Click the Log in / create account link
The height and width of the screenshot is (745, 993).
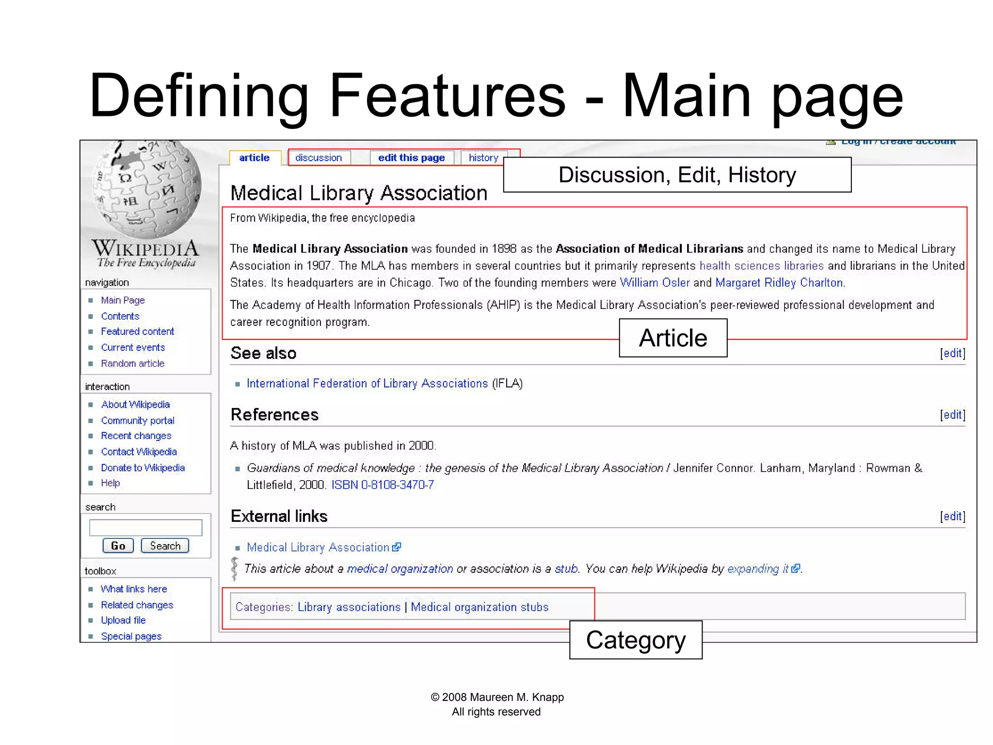tap(898, 142)
